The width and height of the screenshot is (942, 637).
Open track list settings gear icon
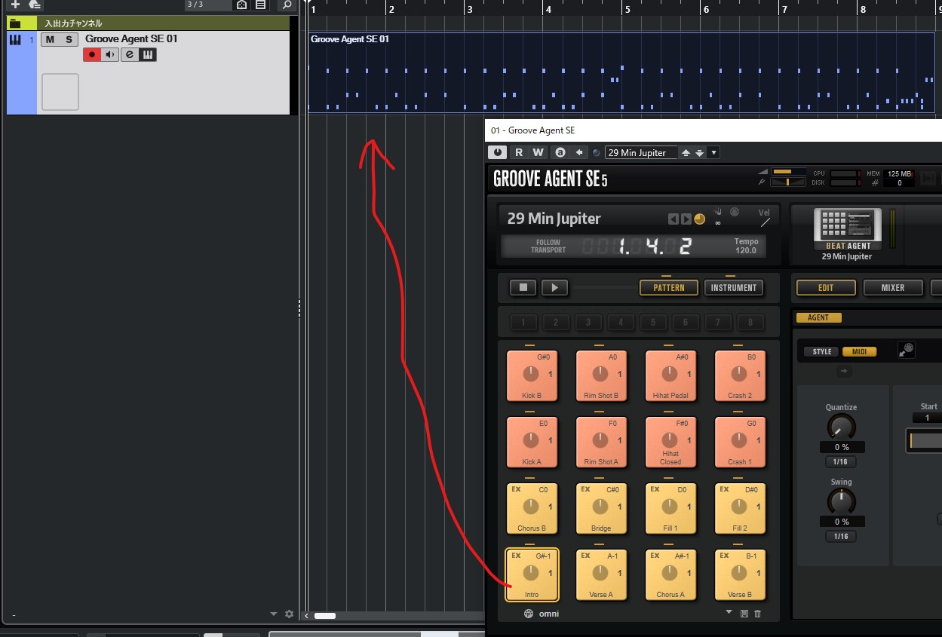[x=289, y=614]
